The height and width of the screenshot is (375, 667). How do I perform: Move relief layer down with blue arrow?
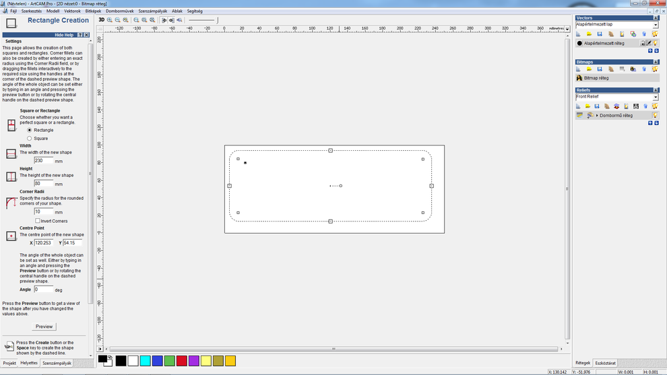point(656,123)
